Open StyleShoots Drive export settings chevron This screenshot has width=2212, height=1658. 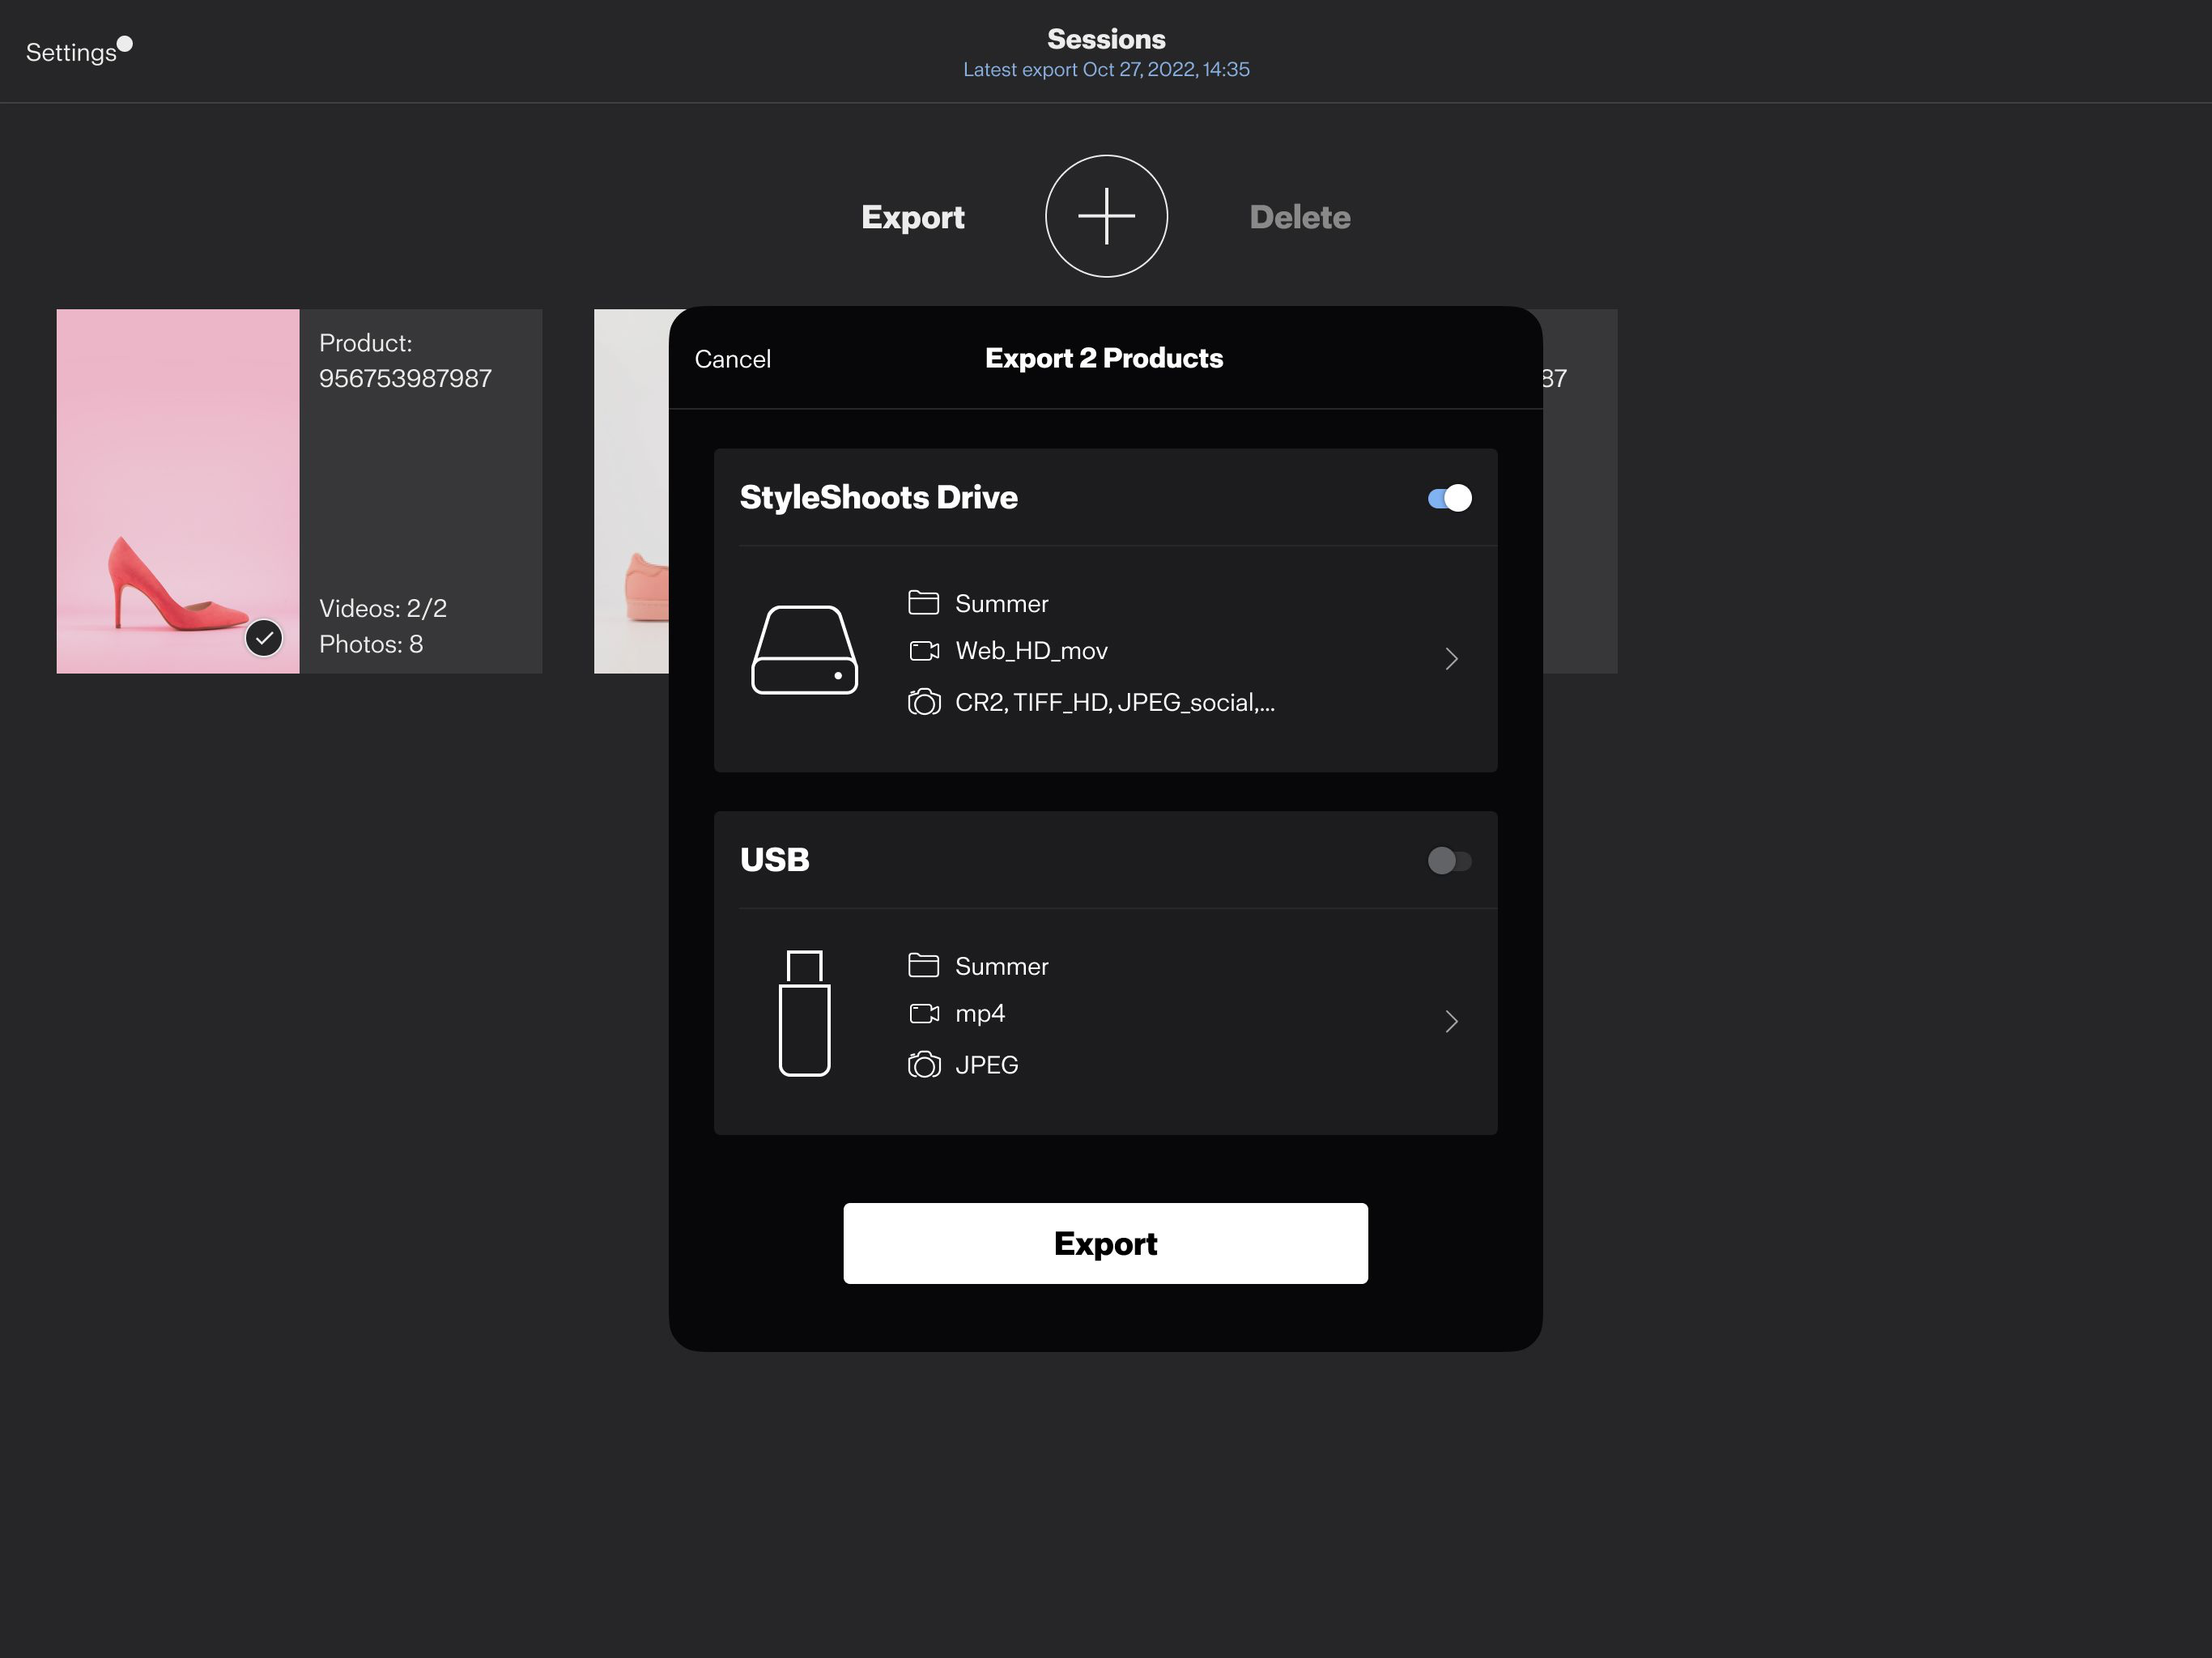pyautogui.click(x=1452, y=659)
